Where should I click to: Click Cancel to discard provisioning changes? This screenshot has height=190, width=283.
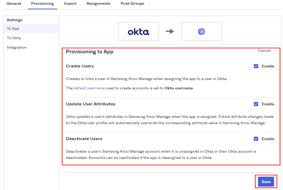tap(264, 51)
